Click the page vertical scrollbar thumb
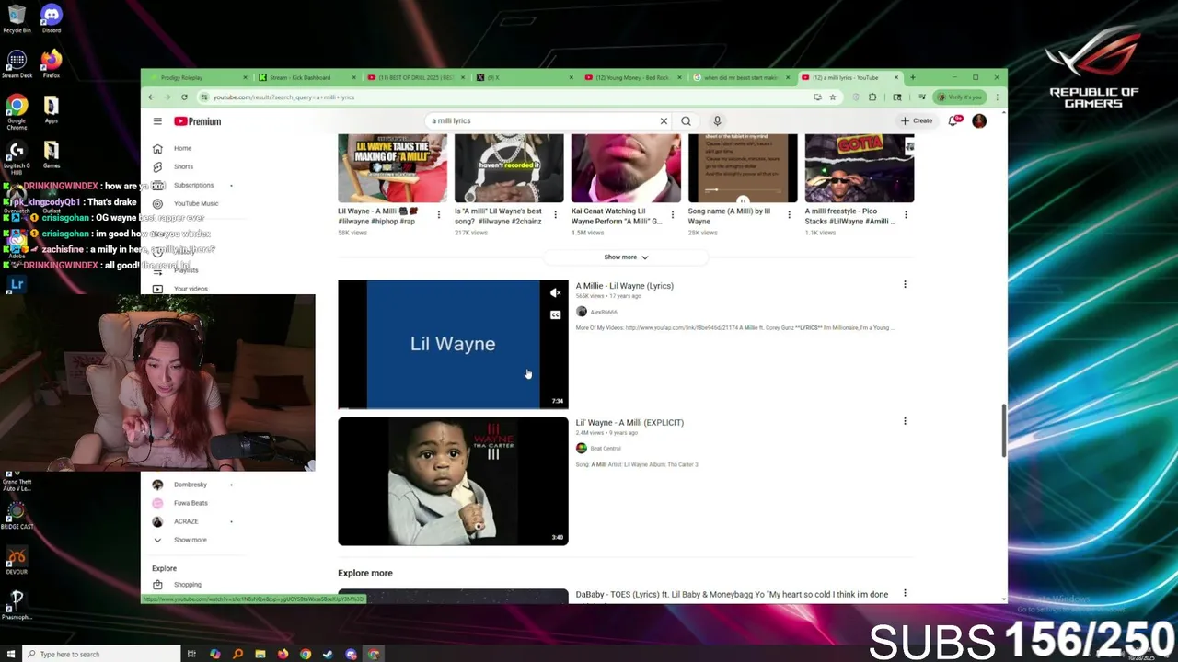This screenshot has height=662, width=1178. point(1003,430)
